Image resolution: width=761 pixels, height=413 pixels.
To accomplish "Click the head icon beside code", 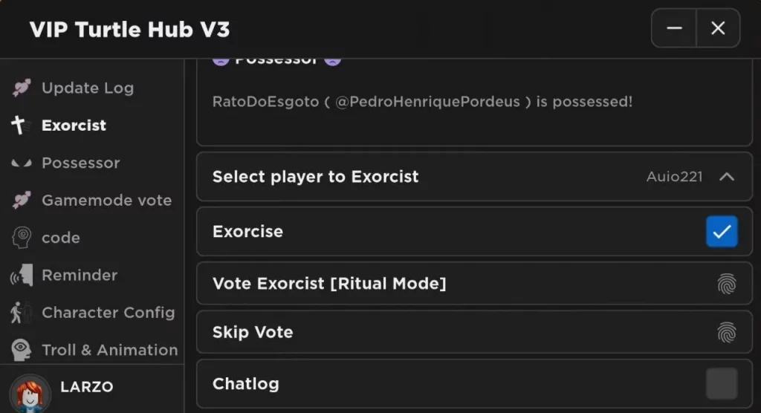I will click(x=21, y=238).
